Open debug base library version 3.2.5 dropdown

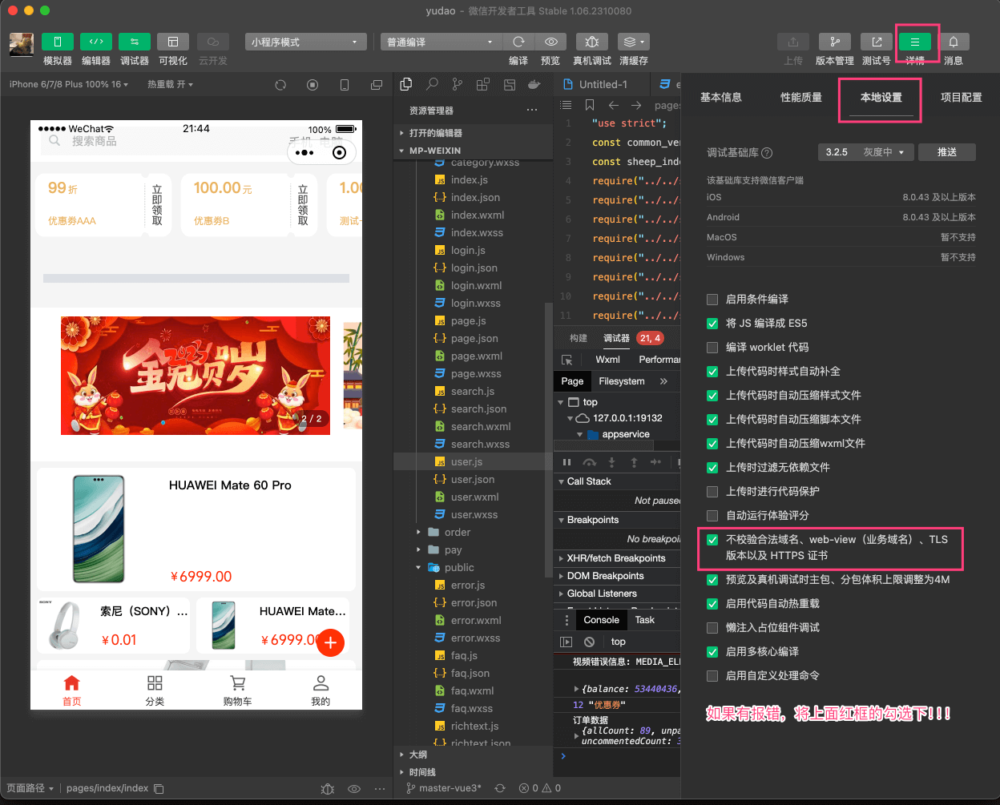tap(865, 152)
